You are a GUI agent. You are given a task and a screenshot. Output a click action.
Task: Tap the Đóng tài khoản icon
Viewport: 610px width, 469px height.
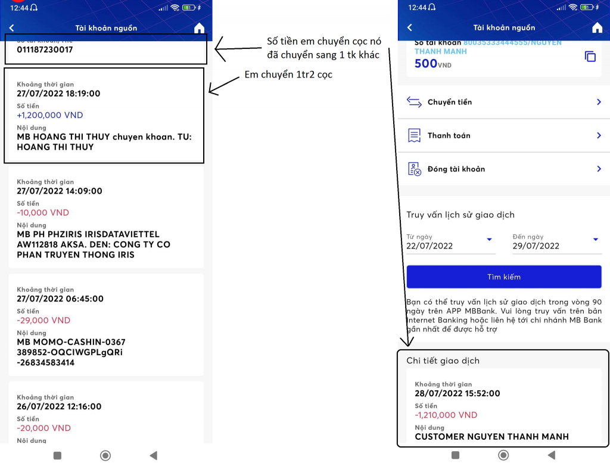414,169
